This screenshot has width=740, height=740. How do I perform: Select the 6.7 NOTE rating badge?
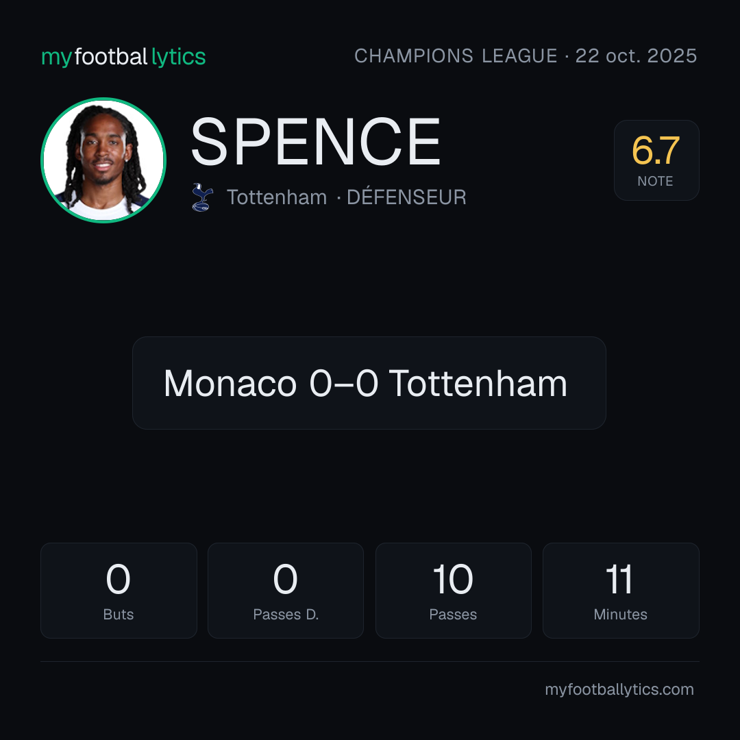[656, 160]
